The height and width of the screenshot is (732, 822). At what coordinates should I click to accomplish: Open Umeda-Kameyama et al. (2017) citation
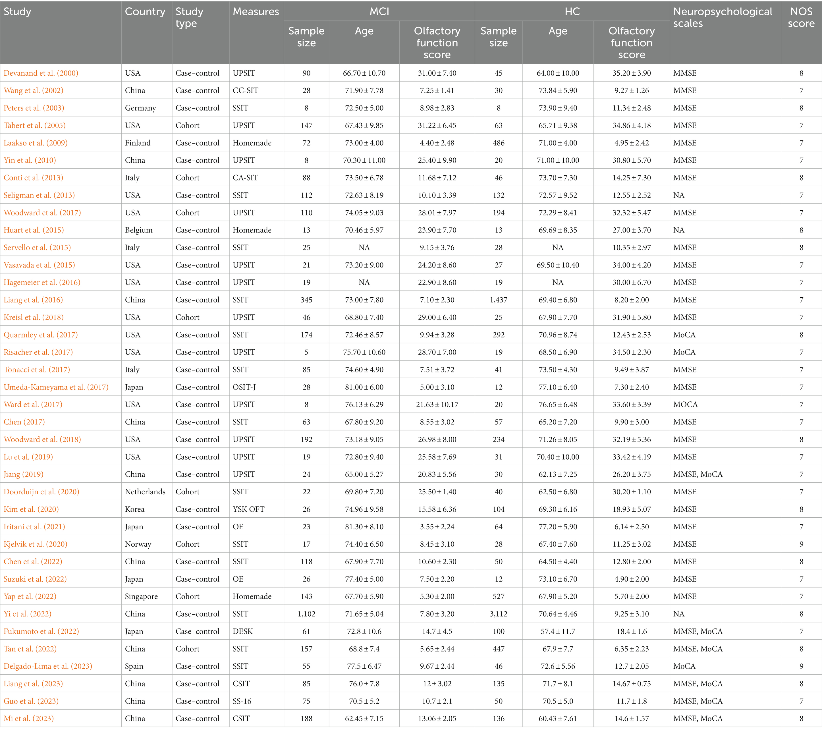pos(56,387)
